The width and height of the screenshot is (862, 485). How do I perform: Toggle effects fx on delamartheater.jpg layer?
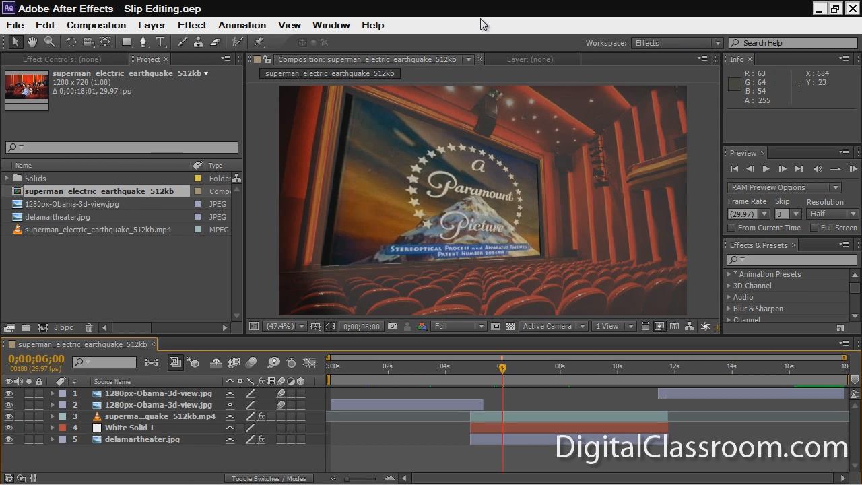pos(261,439)
